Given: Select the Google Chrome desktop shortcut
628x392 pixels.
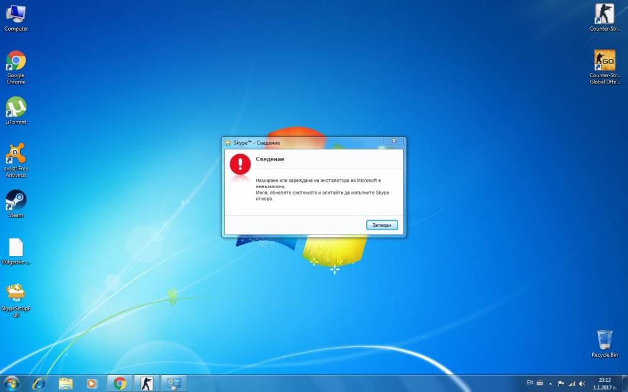Looking at the screenshot, I should click(x=16, y=67).
